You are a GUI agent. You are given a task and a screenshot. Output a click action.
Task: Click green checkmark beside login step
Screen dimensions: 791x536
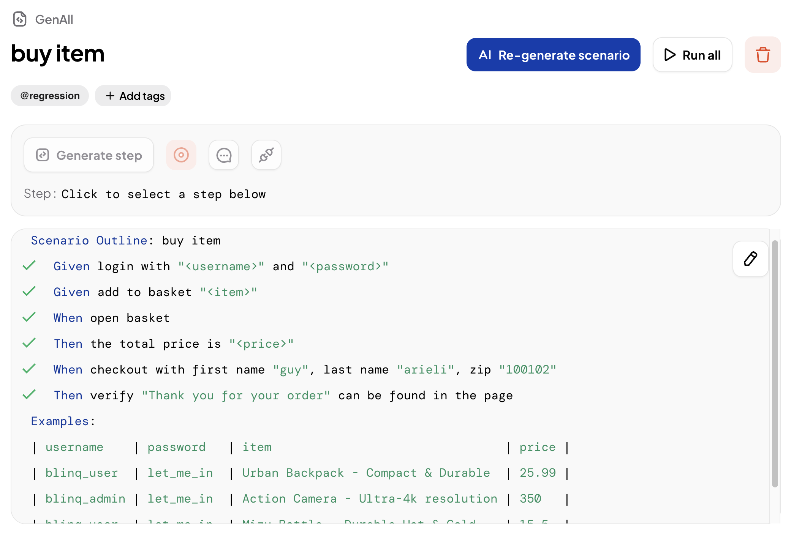pyautogui.click(x=29, y=265)
